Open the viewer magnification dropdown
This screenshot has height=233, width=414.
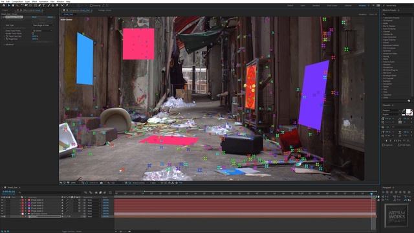74,183
